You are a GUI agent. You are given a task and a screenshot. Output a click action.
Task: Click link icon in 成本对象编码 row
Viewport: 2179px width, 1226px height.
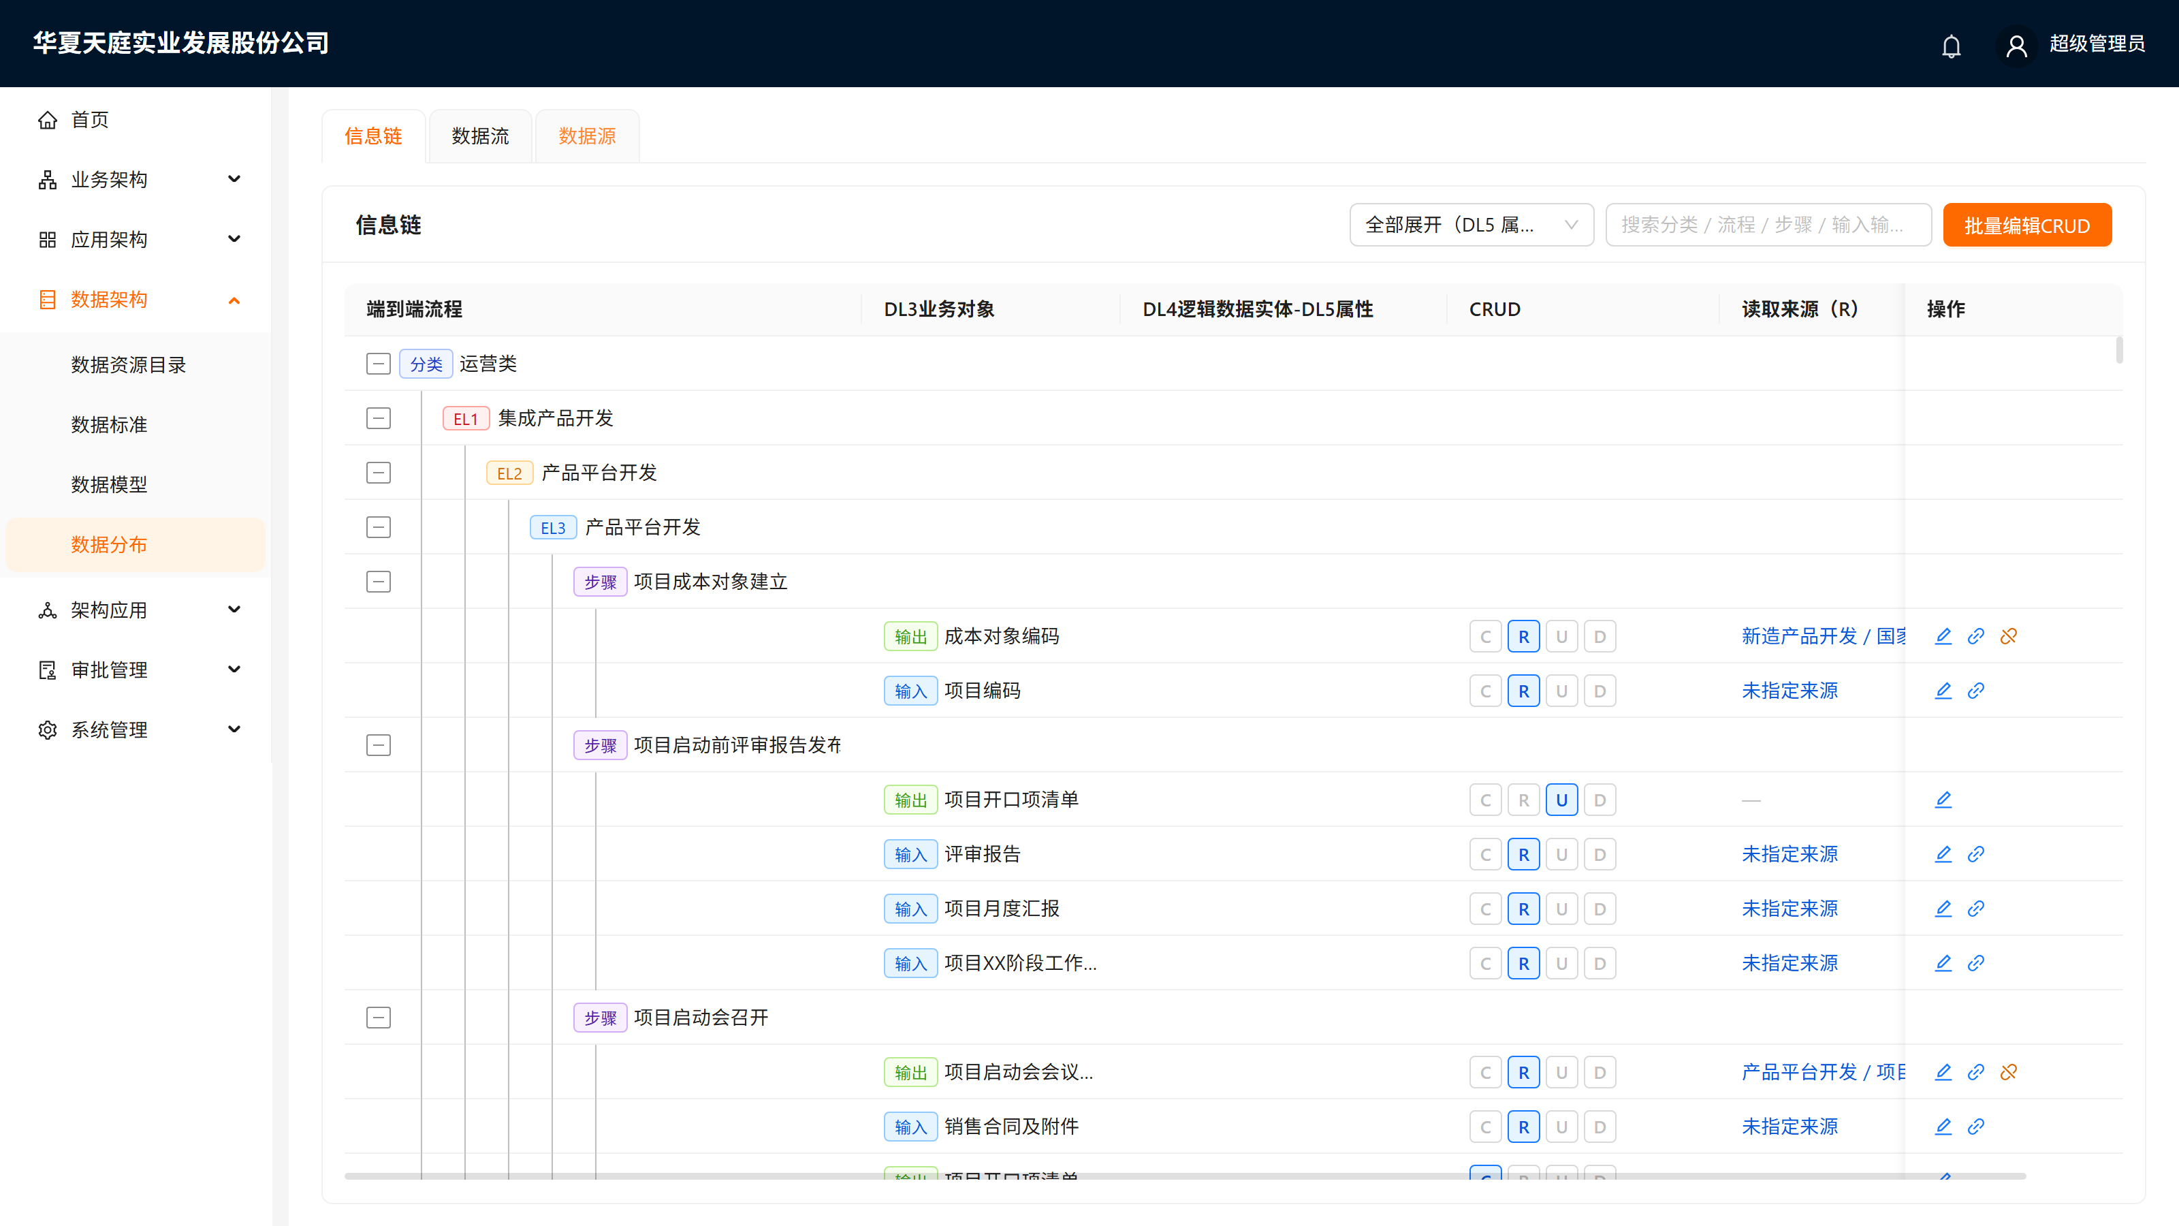point(1976,636)
